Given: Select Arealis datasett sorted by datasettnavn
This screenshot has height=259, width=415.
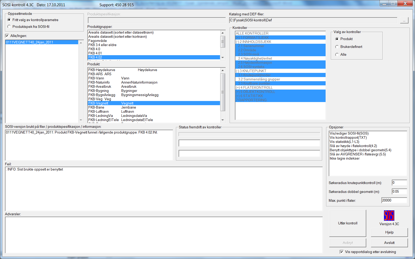Looking at the screenshot, I should point(154,32).
